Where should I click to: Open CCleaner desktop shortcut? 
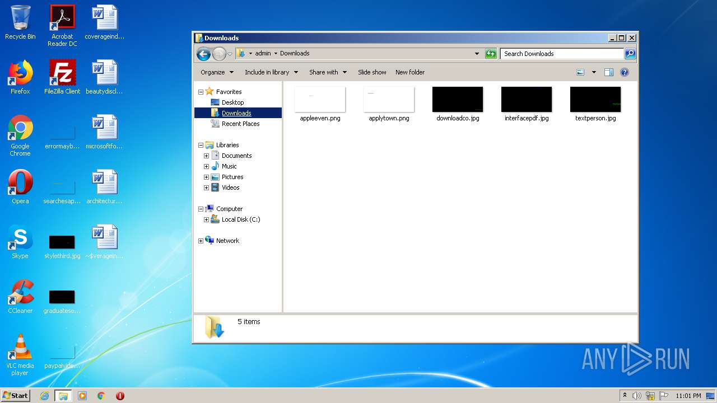point(20,297)
